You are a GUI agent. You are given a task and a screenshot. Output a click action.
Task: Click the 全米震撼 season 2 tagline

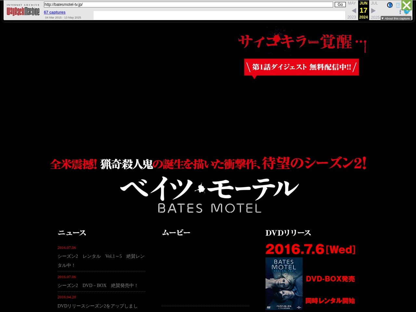[x=208, y=163]
